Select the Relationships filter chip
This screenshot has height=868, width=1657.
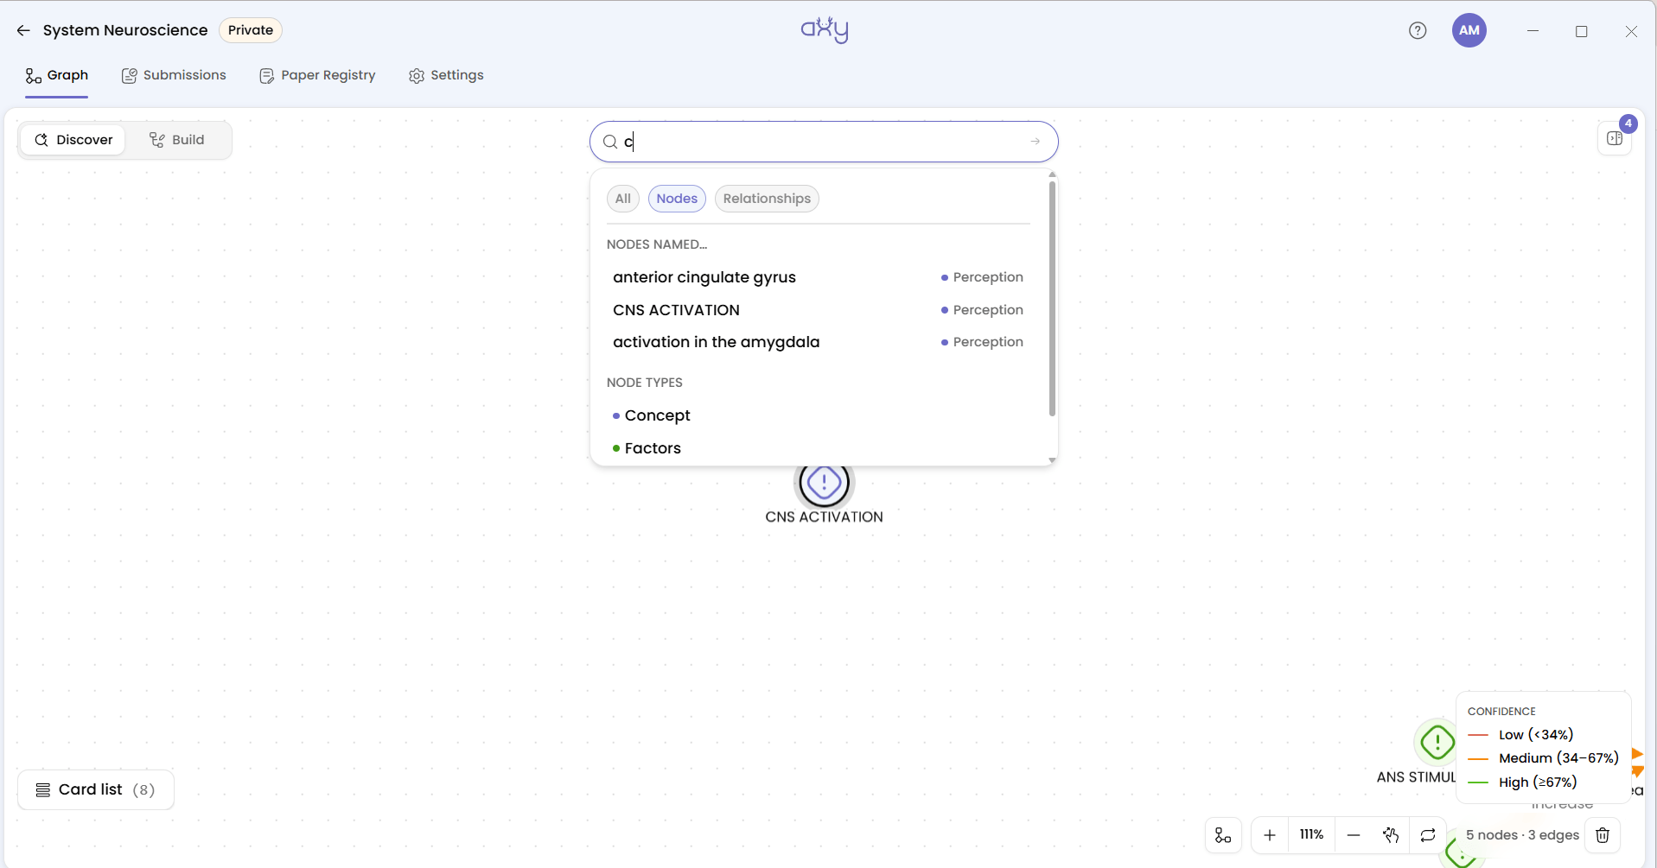(767, 199)
